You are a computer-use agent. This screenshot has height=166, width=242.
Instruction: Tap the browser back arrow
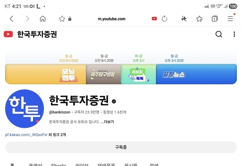click(11, 19)
